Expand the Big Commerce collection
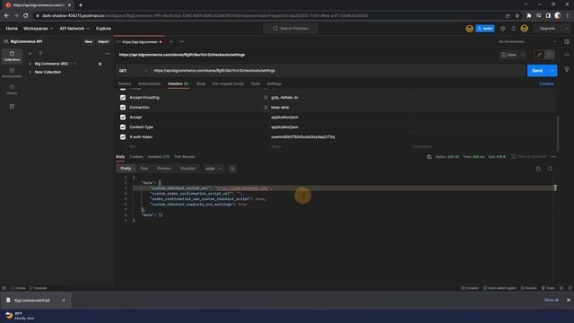 click(30, 64)
